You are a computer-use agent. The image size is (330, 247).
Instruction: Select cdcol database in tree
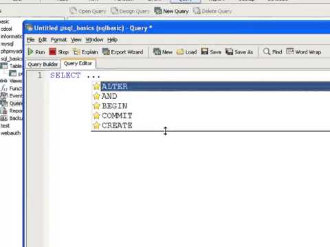coord(6,29)
